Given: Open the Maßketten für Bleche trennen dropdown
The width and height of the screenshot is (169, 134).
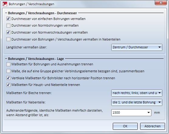Looking at the screenshot, I should coord(137,93).
